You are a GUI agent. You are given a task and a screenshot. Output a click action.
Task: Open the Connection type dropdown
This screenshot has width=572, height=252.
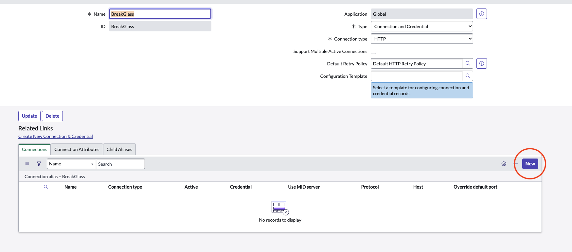coord(421,39)
